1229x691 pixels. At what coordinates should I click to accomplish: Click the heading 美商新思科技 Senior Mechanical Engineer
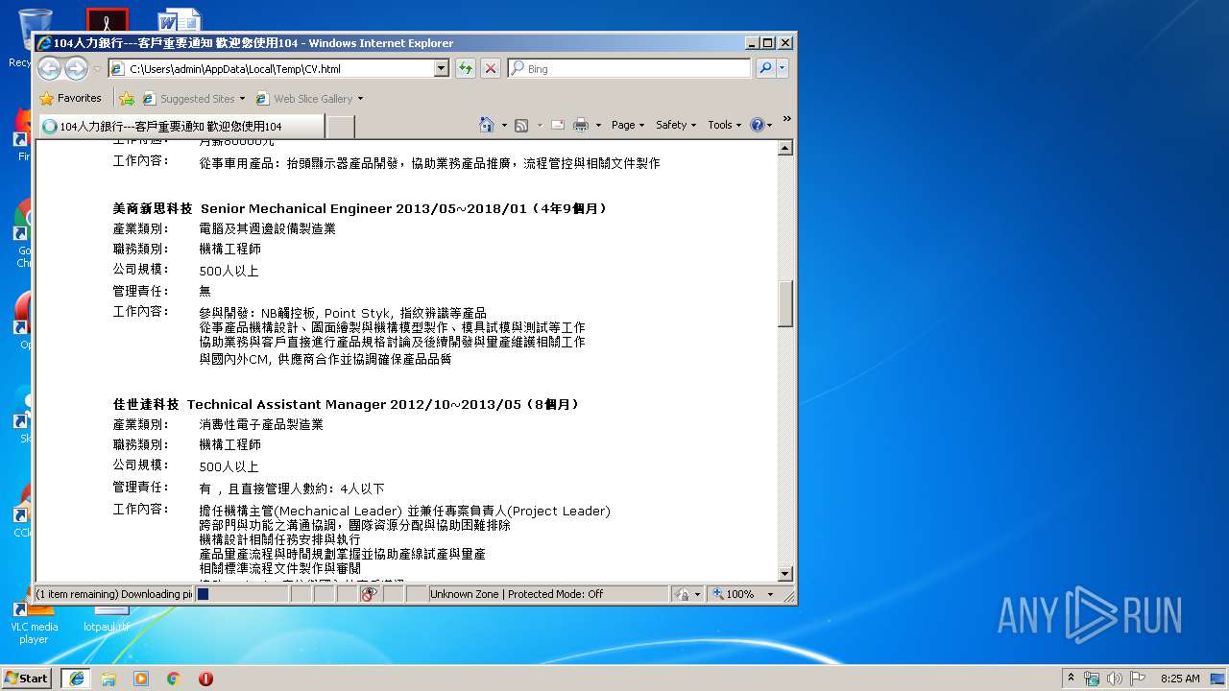[x=360, y=208]
